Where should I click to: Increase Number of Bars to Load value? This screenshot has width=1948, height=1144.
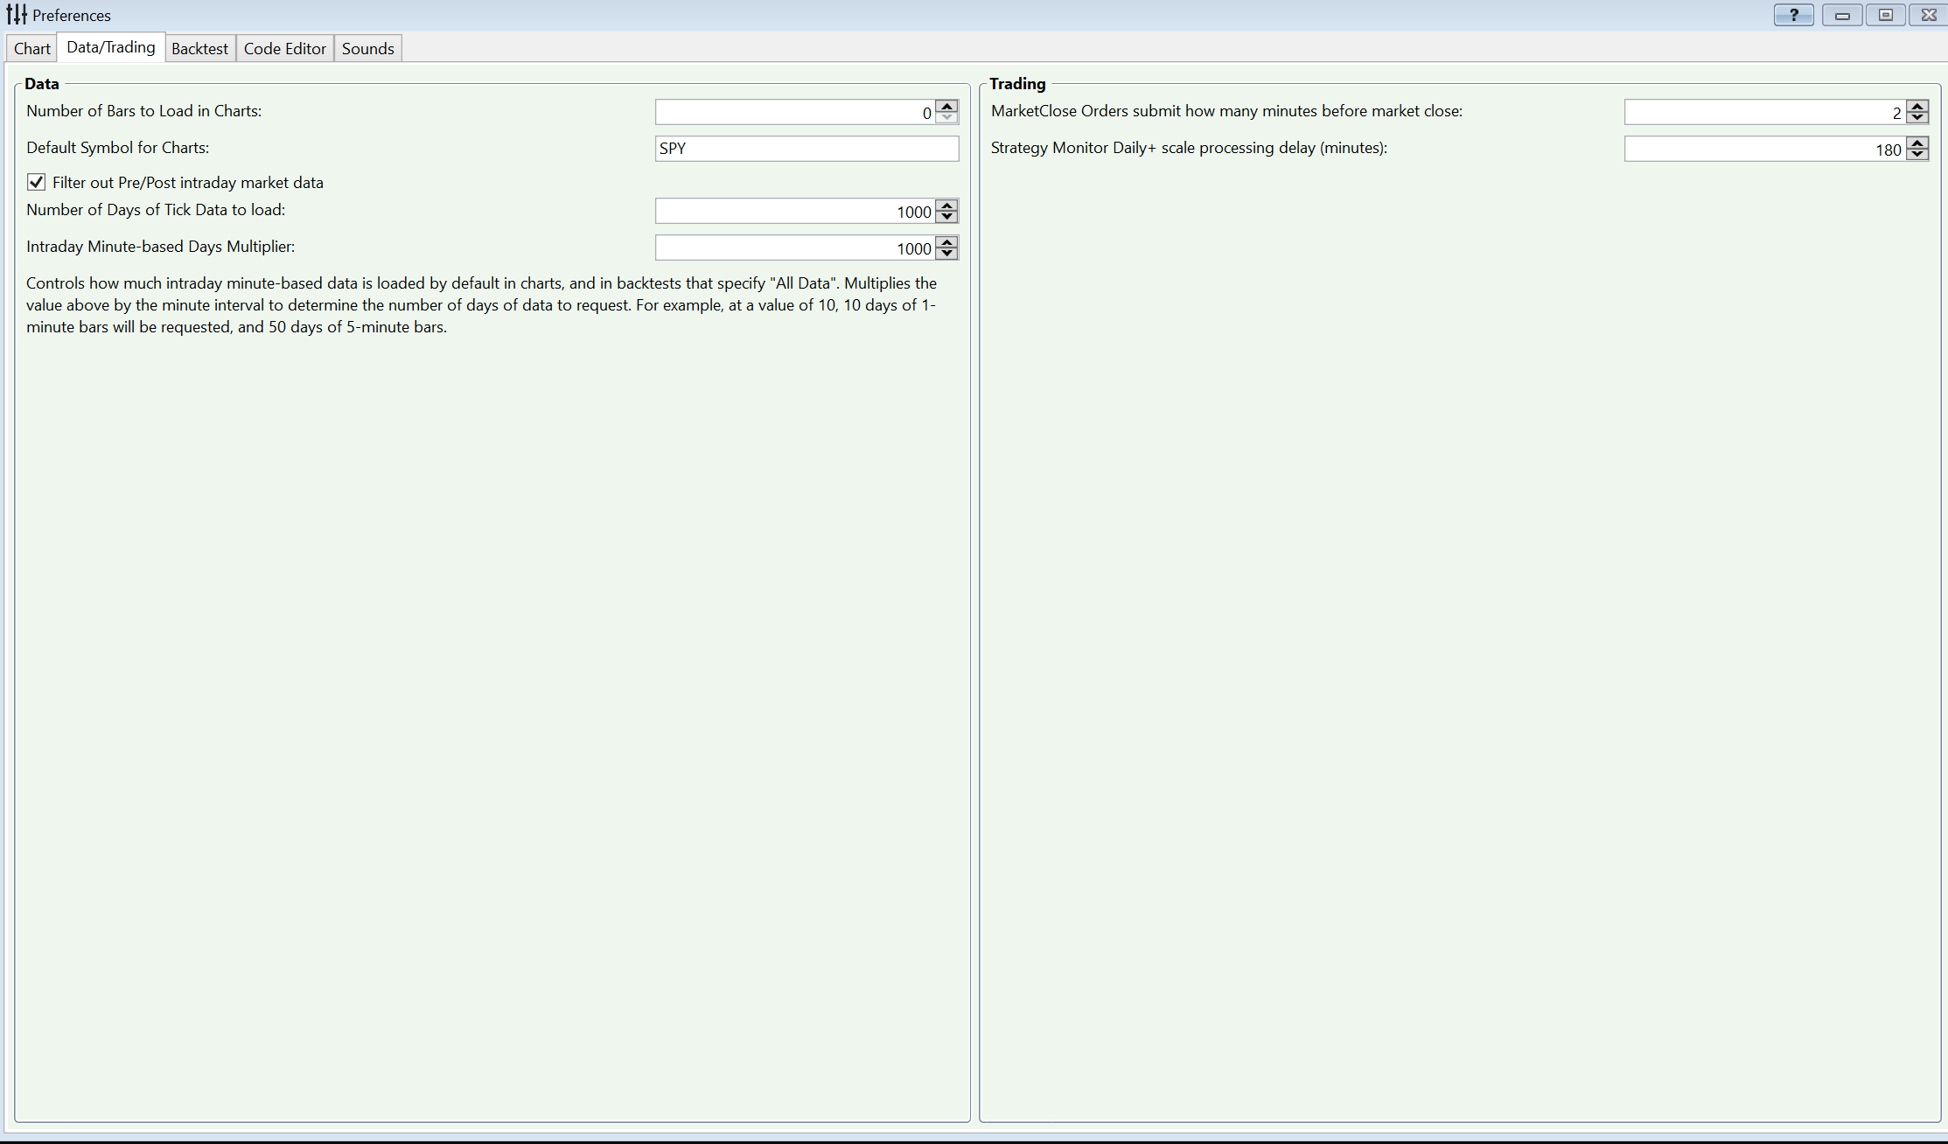[946, 106]
